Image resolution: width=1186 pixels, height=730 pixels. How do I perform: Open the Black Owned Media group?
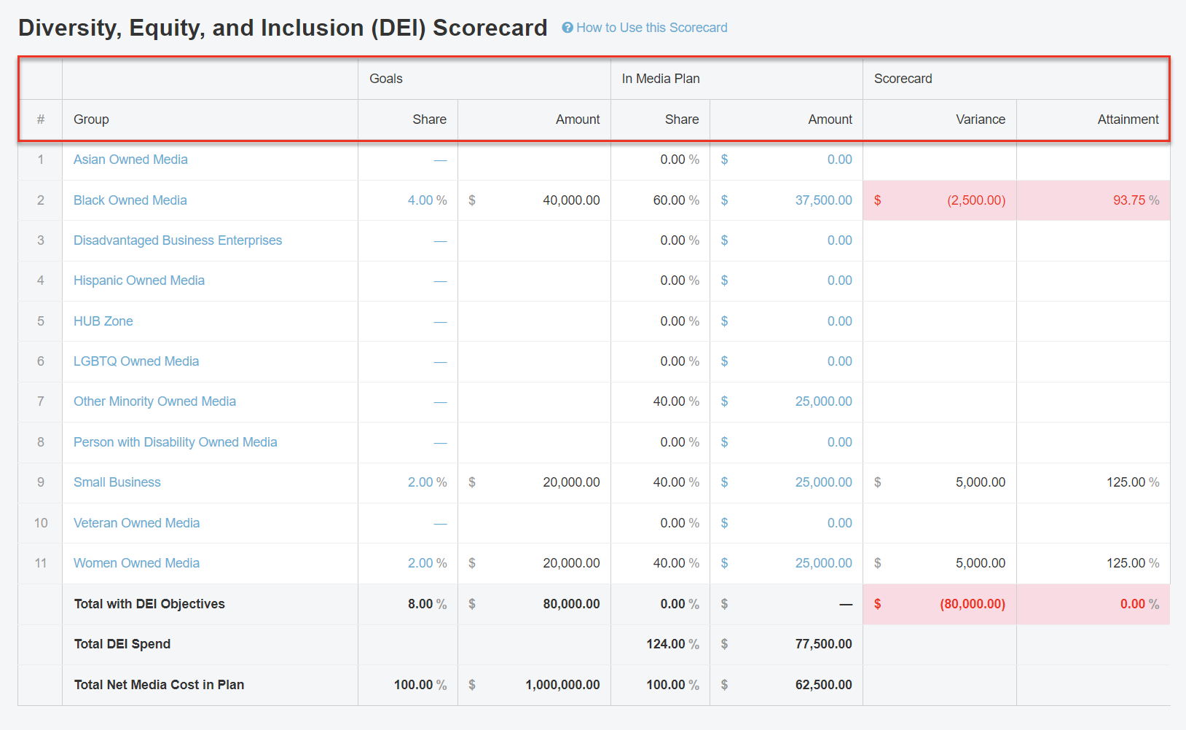tap(130, 200)
